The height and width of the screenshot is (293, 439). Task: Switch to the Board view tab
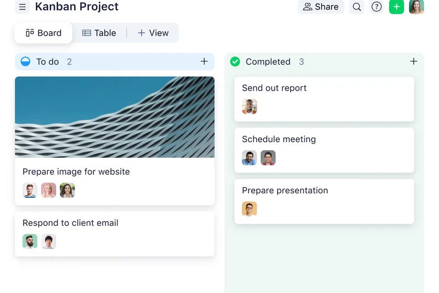pyautogui.click(x=43, y=33)
